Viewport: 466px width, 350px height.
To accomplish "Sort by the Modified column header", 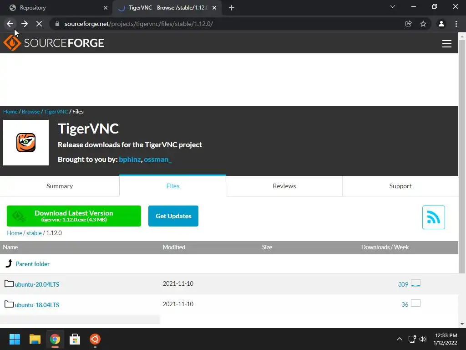I will 174,247.
